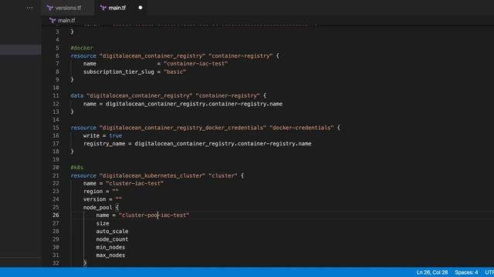The height and width of the screenshot is (277, 494).
Task: Click max_nodes attribute
Action: tap(110, 255)
